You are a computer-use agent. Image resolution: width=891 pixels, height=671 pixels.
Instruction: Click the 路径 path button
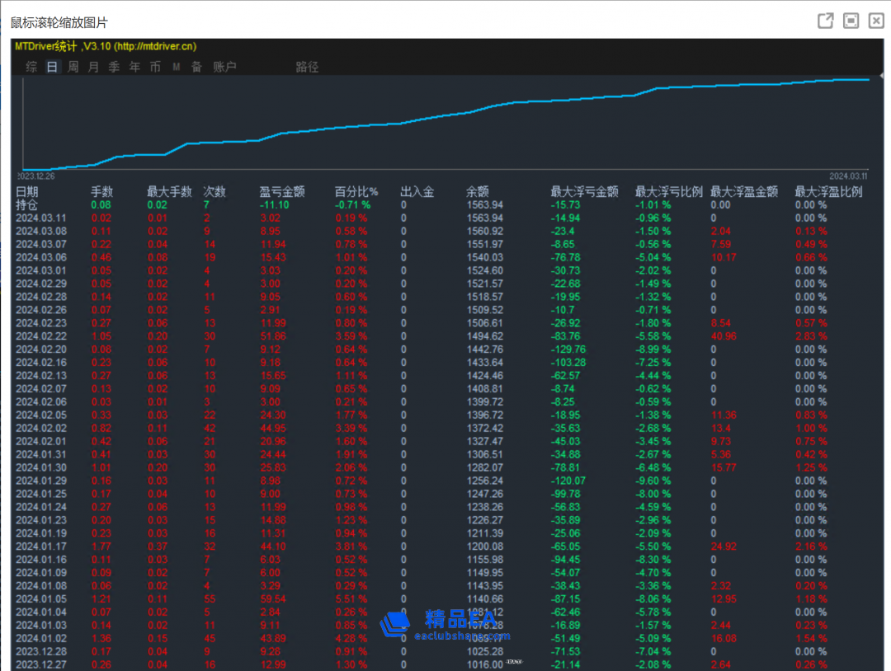tap(307, 67)
